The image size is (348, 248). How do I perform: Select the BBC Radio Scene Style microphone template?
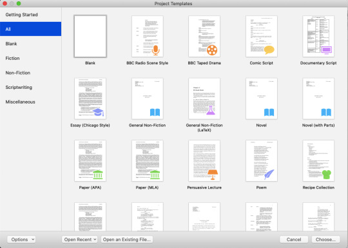coord(148,36)
